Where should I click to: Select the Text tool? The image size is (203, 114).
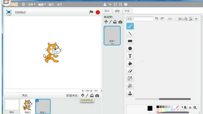click(130, 56)
